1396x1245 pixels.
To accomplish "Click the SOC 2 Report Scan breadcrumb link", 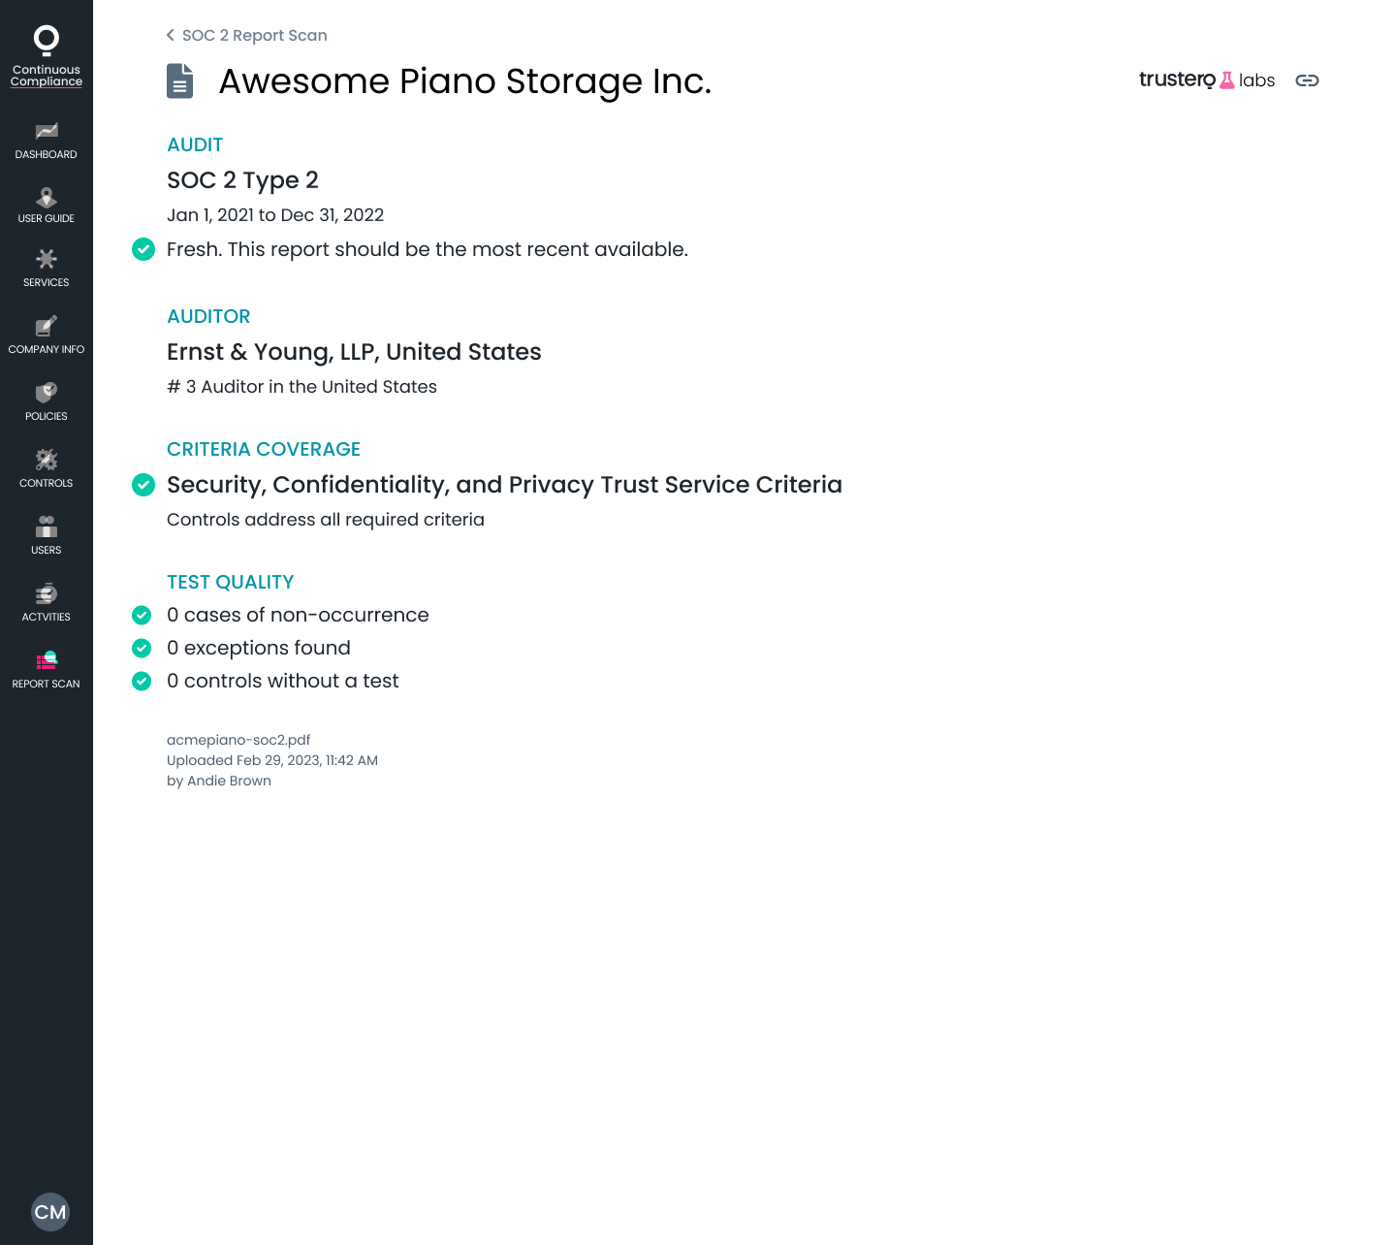I will pos(255,35).
